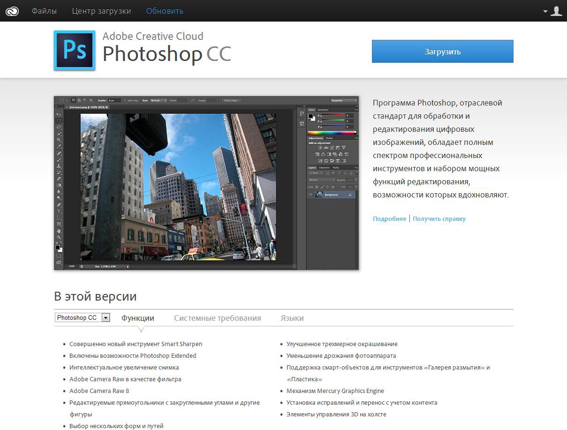Toggle lock all padlock in Layers panel
Image resolution: width=567 pixels, height=430 pixels.
click(333, 187)
